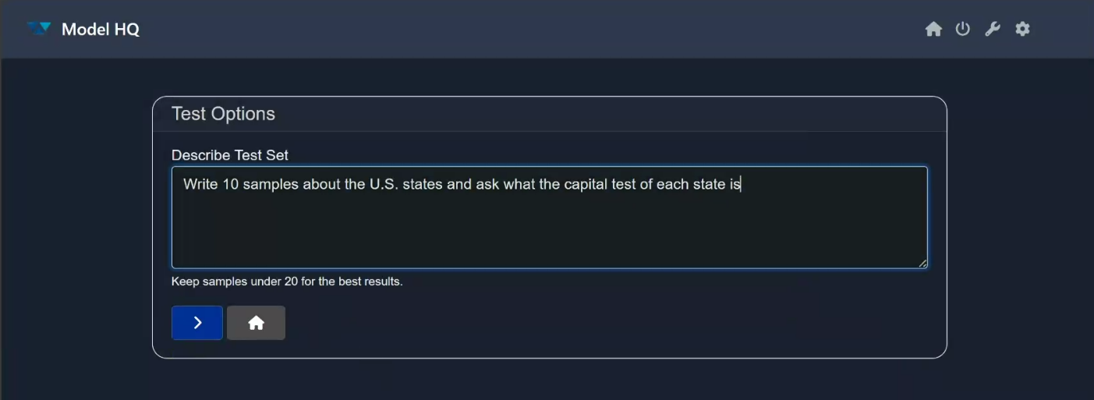Viewport: 1094px width, 400px height.
Task: Open tools with the wrench icon
Action: tap(993, 30)
